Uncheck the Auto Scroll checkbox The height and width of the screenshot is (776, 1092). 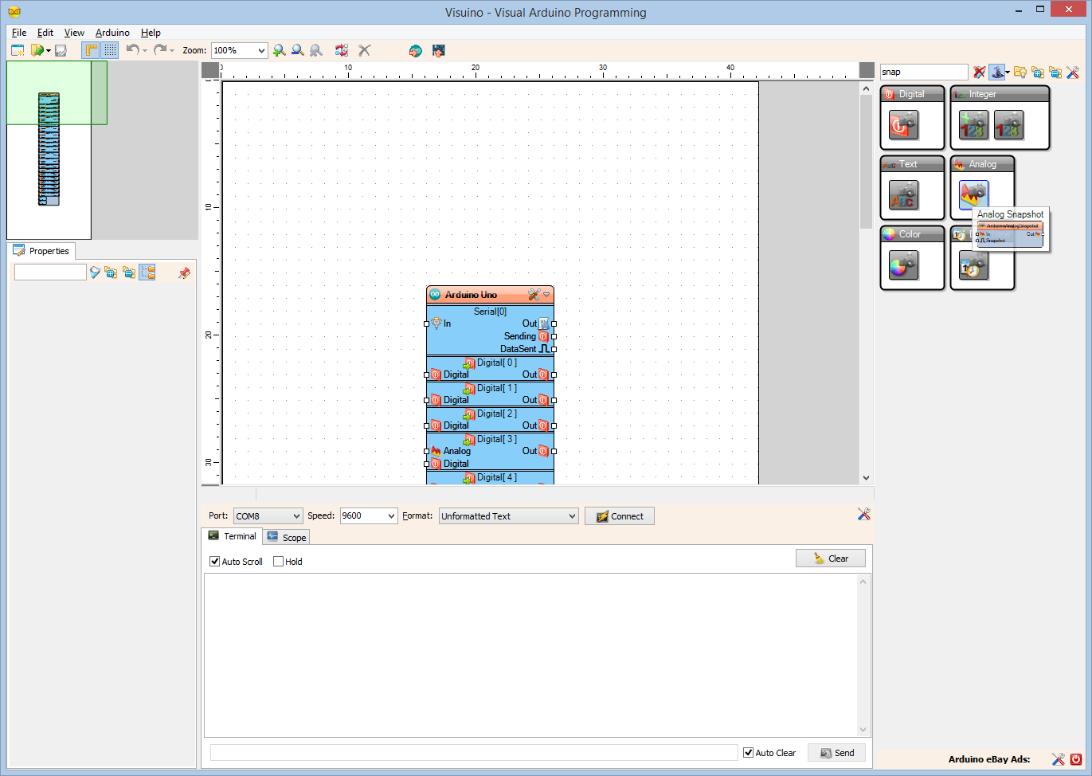[x=213, y=561]
